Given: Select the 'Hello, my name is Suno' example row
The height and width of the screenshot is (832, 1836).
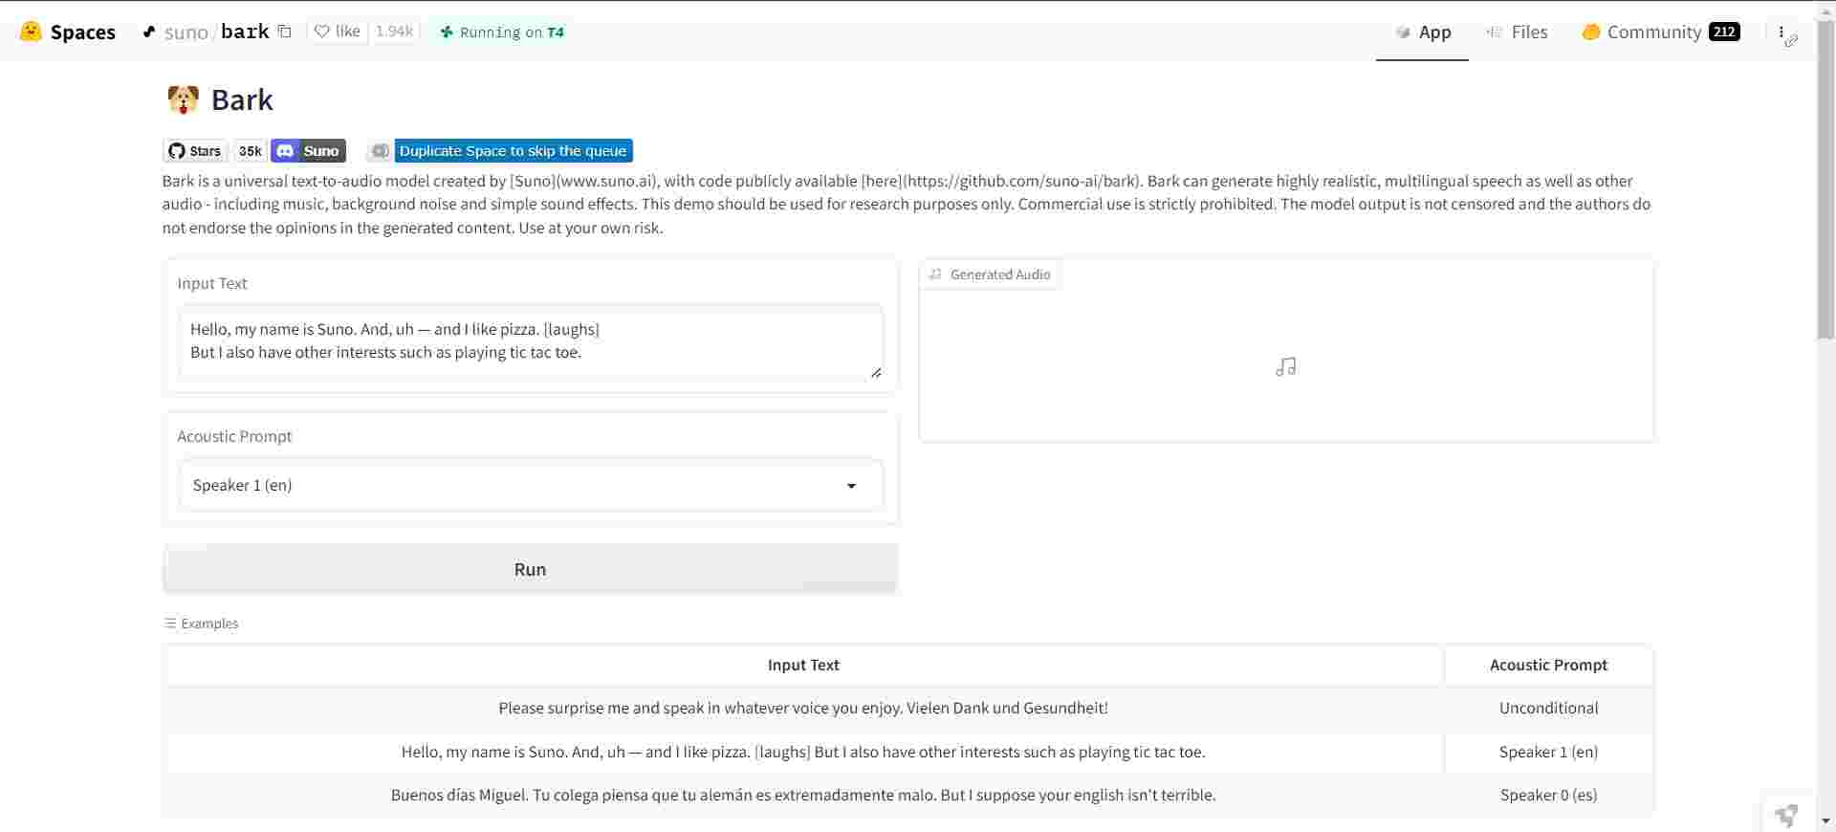Looking at the screenshot, I should pos(803,752).
